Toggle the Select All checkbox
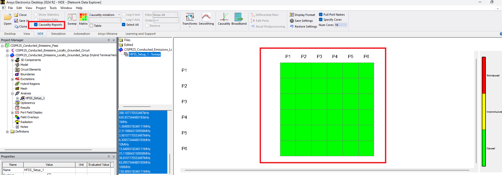 coord(123,25)
